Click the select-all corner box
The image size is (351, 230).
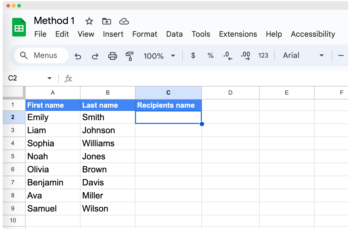click(x=14, y=93)
